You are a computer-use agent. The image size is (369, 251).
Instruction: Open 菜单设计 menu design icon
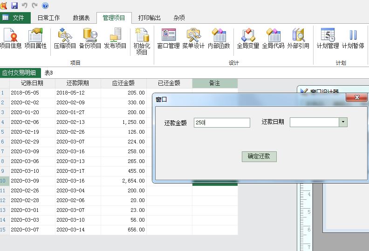pyautogui.click(x=193, y=38)
